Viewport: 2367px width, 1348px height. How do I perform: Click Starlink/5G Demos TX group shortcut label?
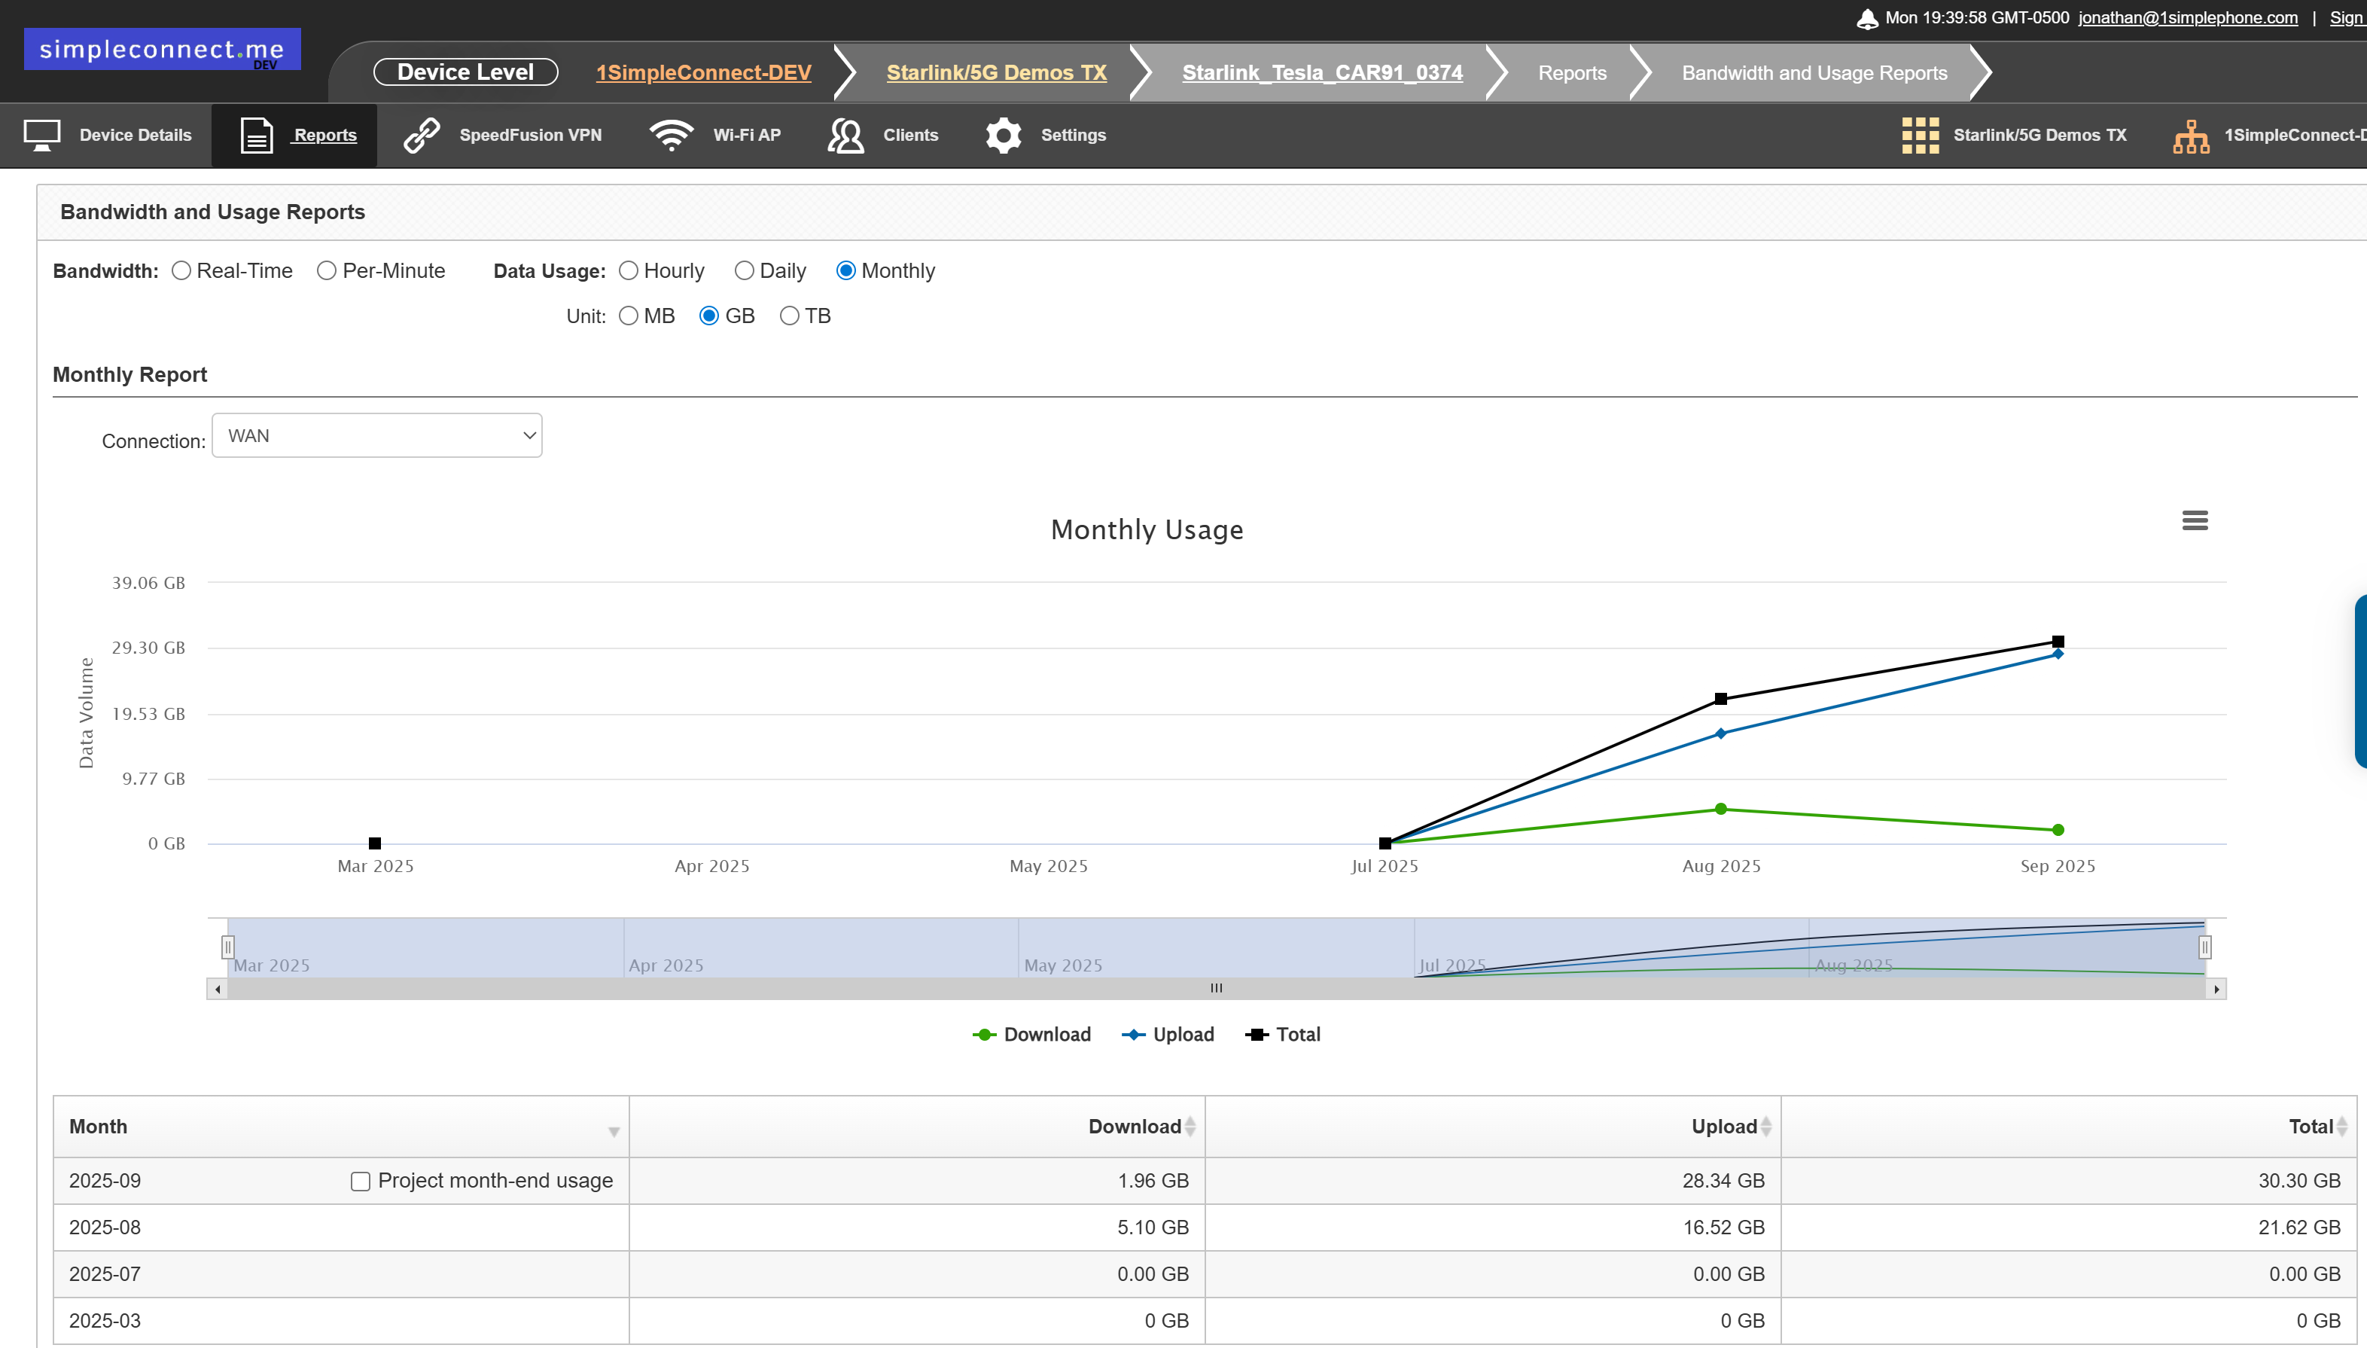click(x=2040, y=135)
